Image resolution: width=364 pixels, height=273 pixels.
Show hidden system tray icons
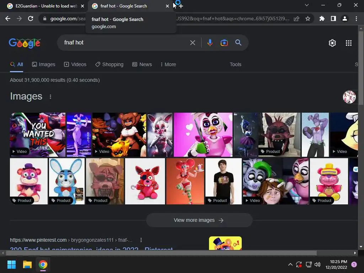point(290,264)
